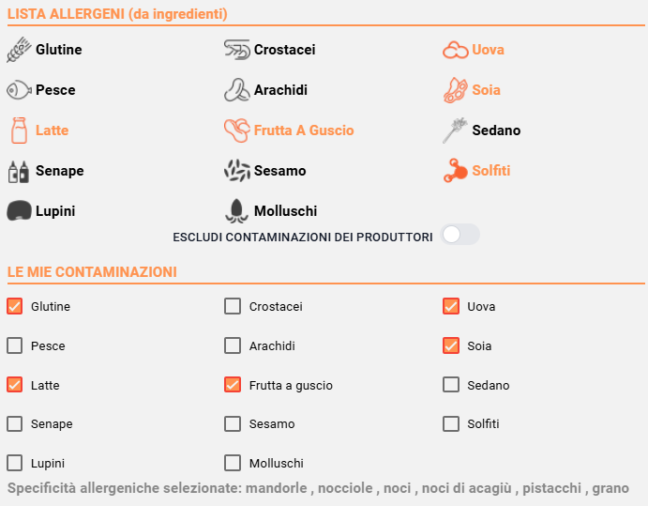Screen dimensions: 648x506
Task: Click the Sesamo seeds icon
Action: 237,171
